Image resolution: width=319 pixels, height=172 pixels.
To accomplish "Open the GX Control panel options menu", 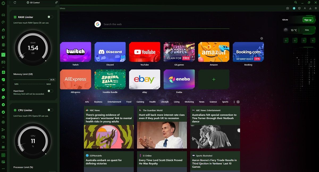I will [10, 2].
